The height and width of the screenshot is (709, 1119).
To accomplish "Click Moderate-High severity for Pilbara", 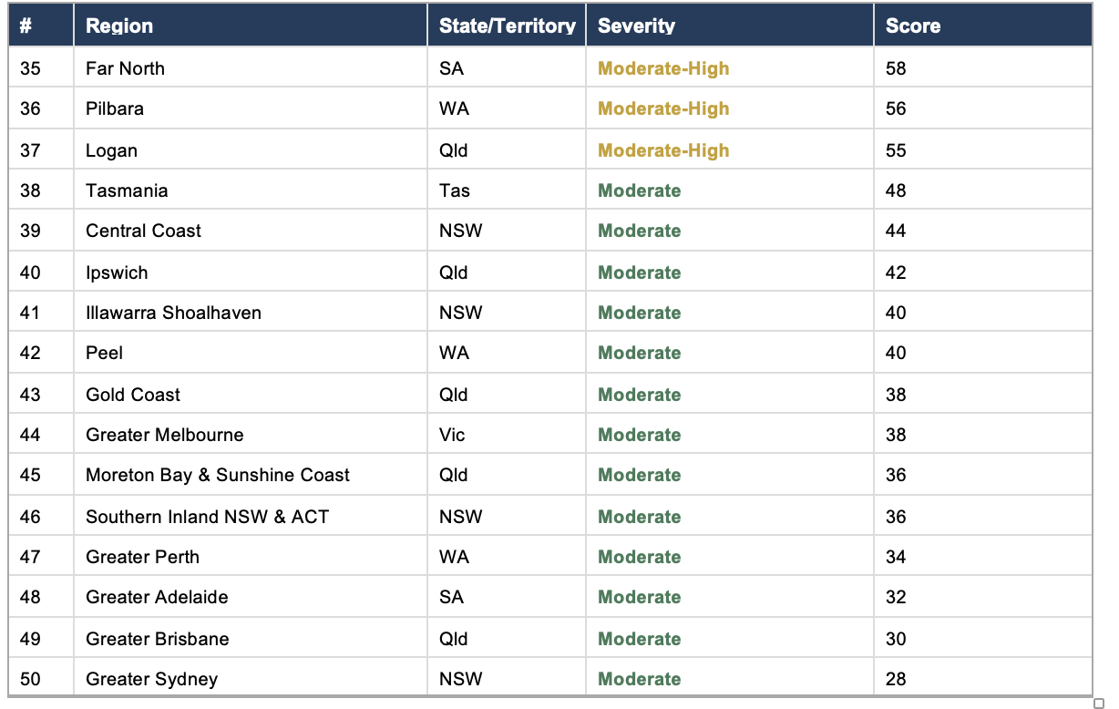I will point(663,108).
